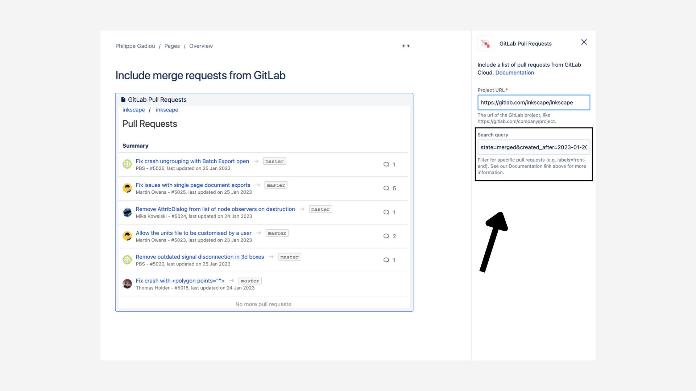The height and width of the screenshot is (391, 696).
Task: Click the GitLab Pull Requests macro icon in the sidebar
Action: coord(485,43)
